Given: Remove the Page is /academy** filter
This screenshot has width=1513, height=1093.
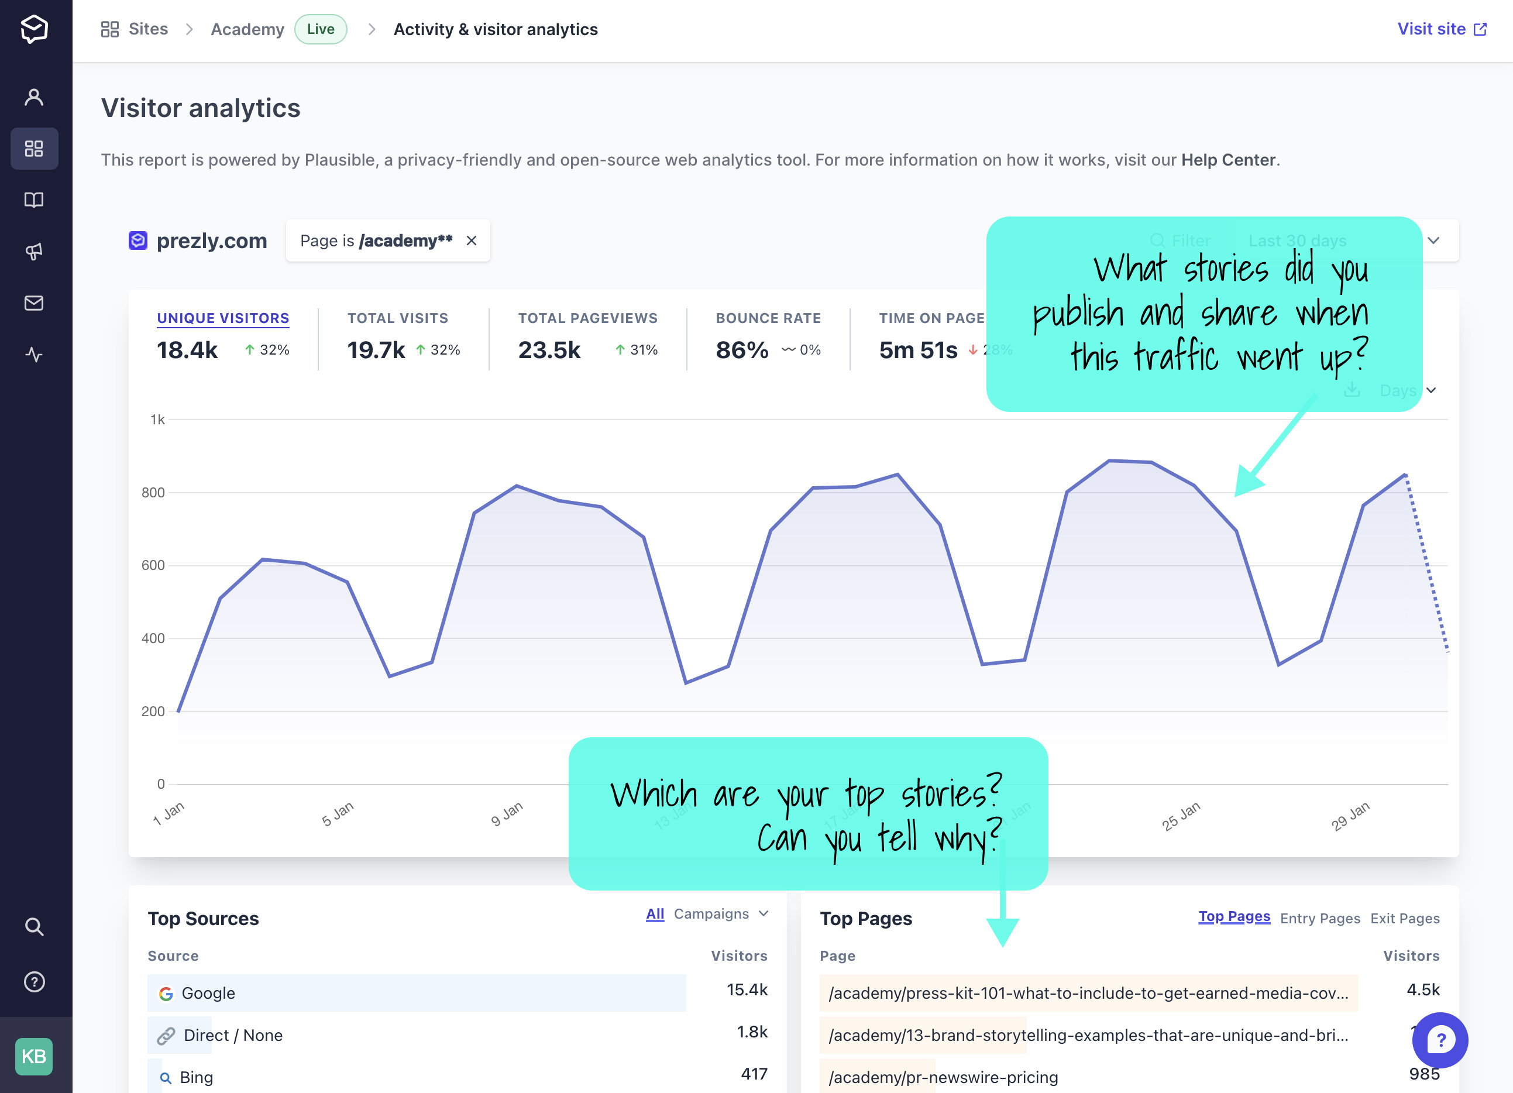Looking at the screenshot, I should (472, 241).
